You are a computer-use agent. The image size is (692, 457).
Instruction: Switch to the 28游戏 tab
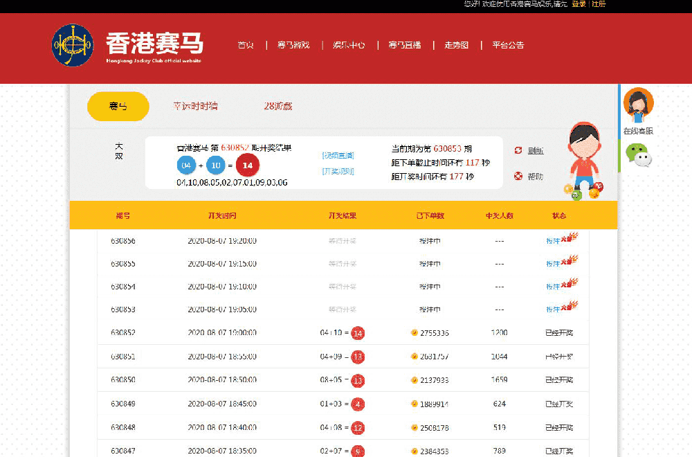[x=278, y=107]
